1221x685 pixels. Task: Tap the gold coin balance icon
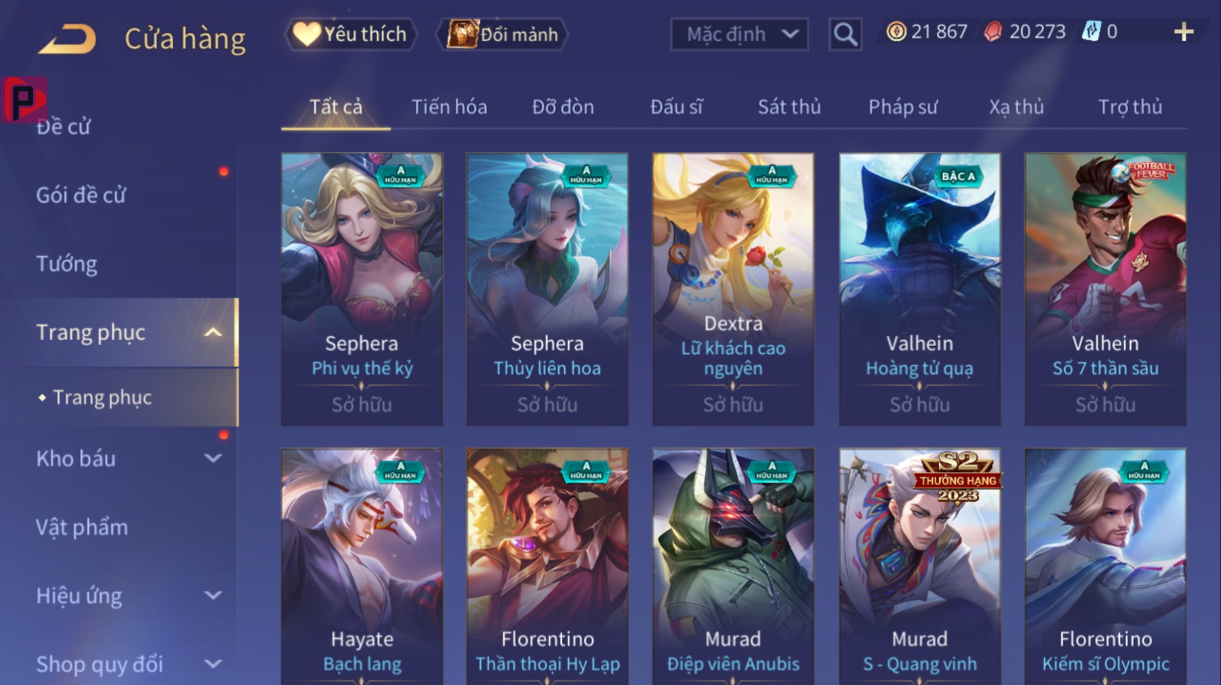coord(896,31)
